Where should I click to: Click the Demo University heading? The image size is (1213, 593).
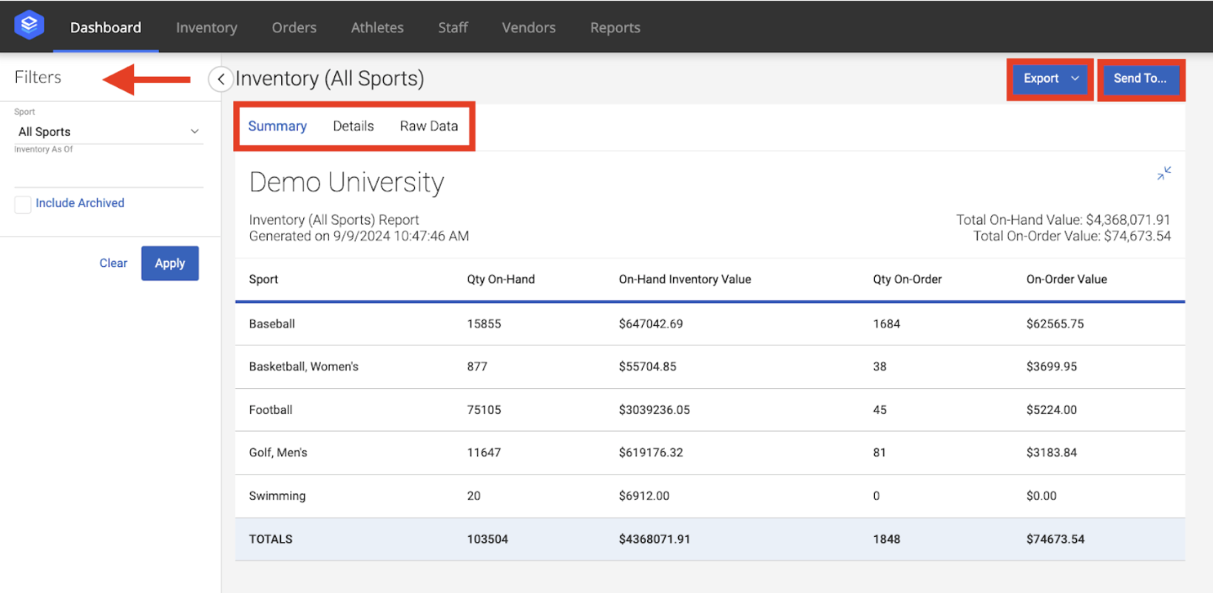tap(346, 182)
